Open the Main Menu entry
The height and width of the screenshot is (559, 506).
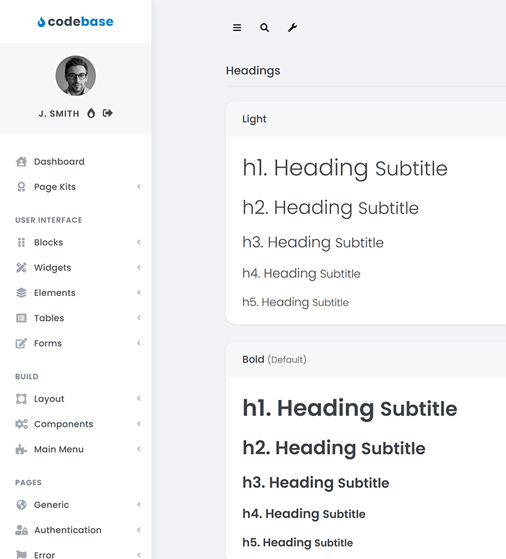(59, 449)
